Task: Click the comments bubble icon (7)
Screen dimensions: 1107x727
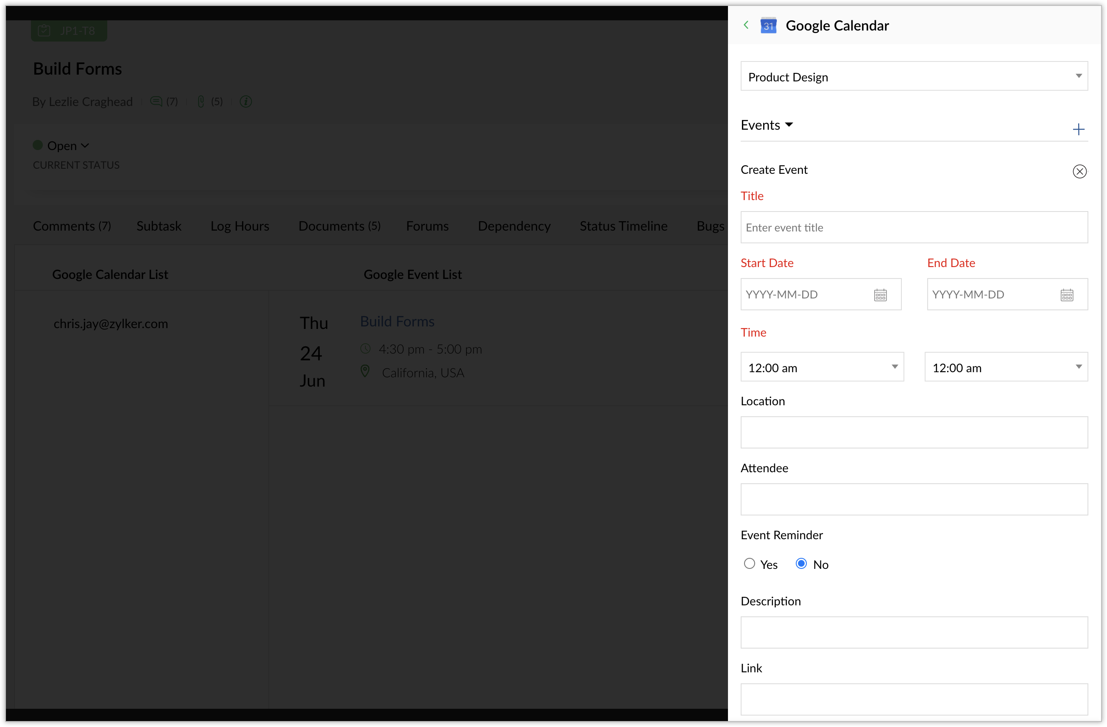Action: [156, 101]
